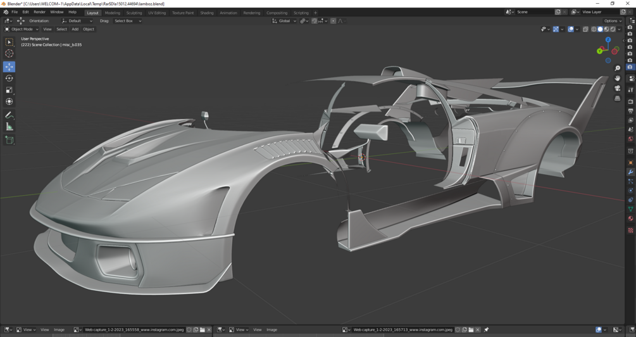Viewport: 636px width, 337px height.
Task: Open Object Mode dropdown
Action: pos(21,29)
